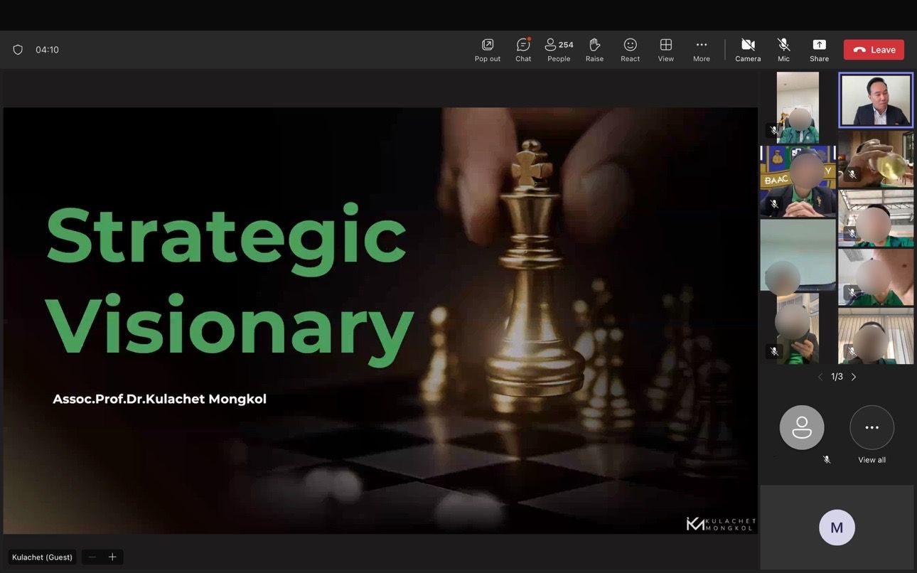Select the M initial self-view tile
The image size is (917, 573).
tap(837, 528)
